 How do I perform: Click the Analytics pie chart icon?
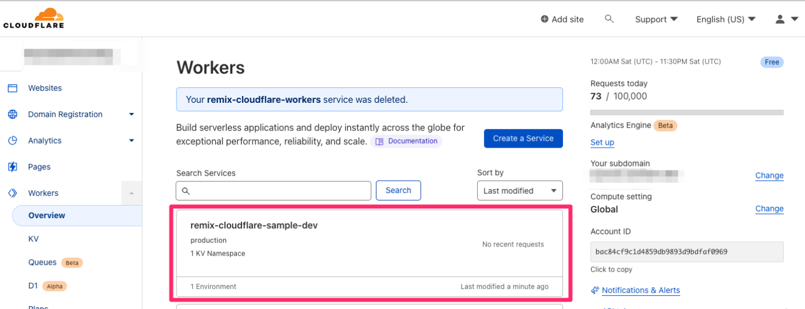point(13,141)
